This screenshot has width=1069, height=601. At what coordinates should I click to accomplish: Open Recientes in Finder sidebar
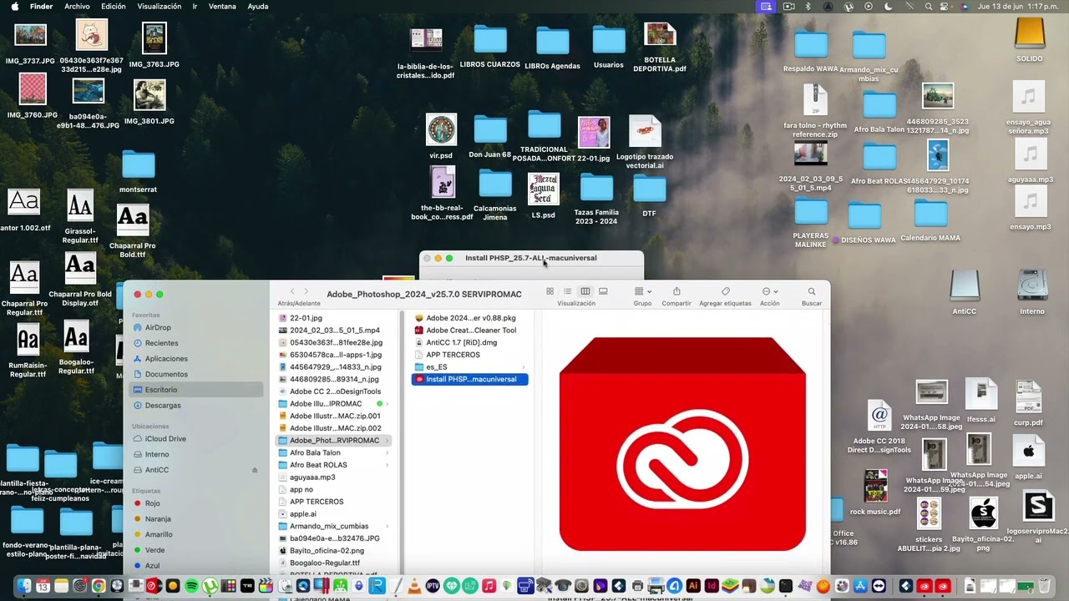[x=161, y=343]
